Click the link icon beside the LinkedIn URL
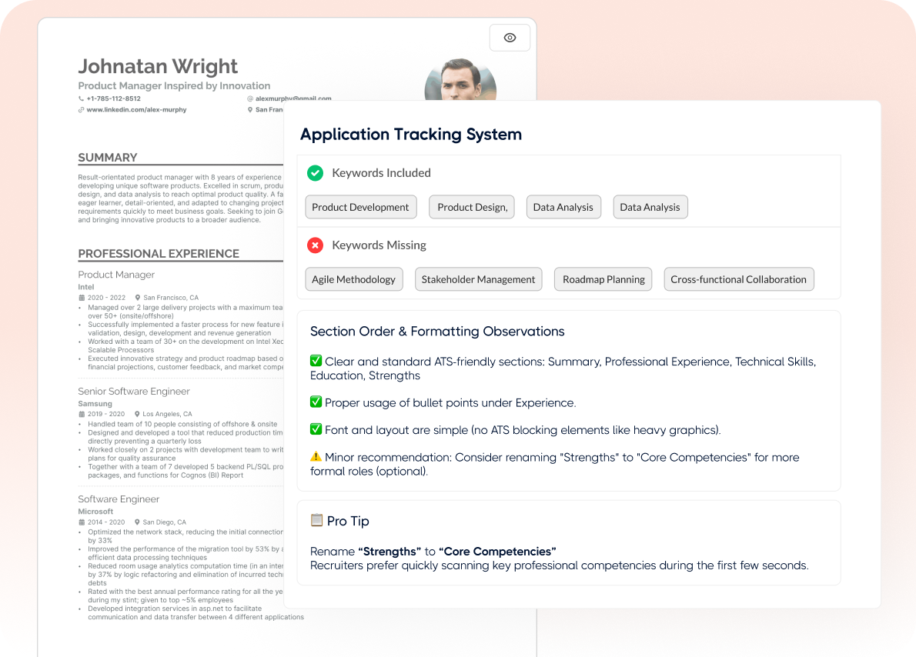 point(81,110)
